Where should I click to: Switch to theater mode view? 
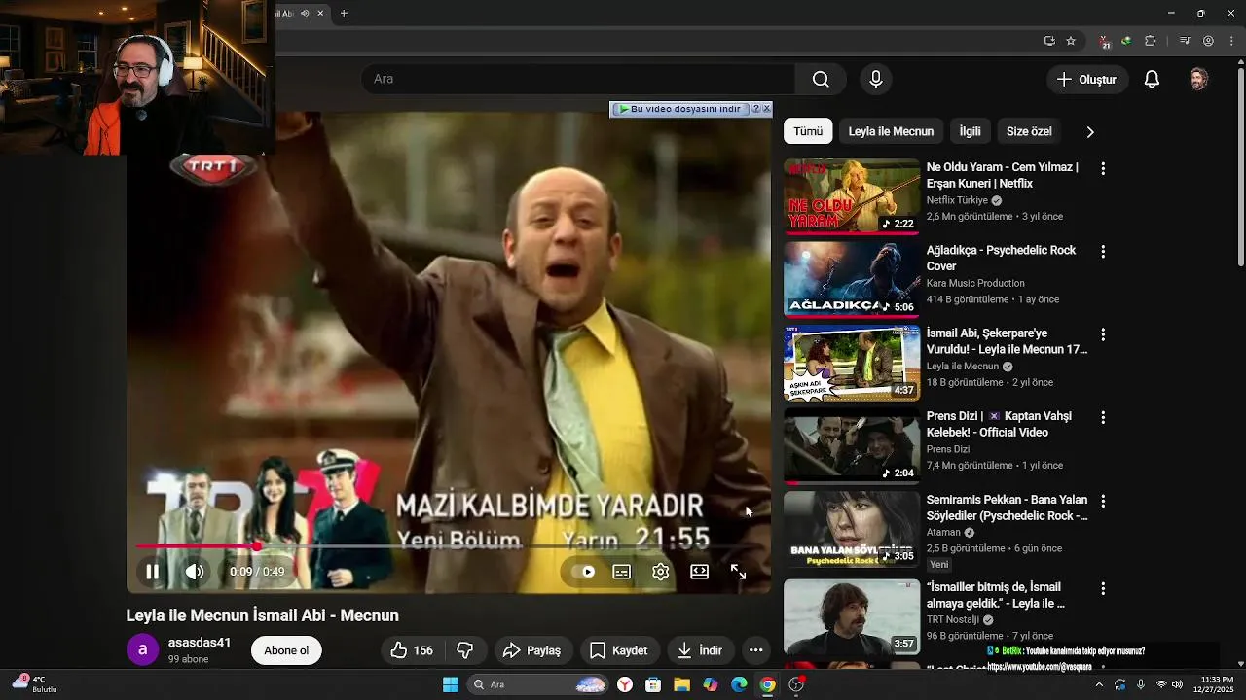[x=700, y=572]
